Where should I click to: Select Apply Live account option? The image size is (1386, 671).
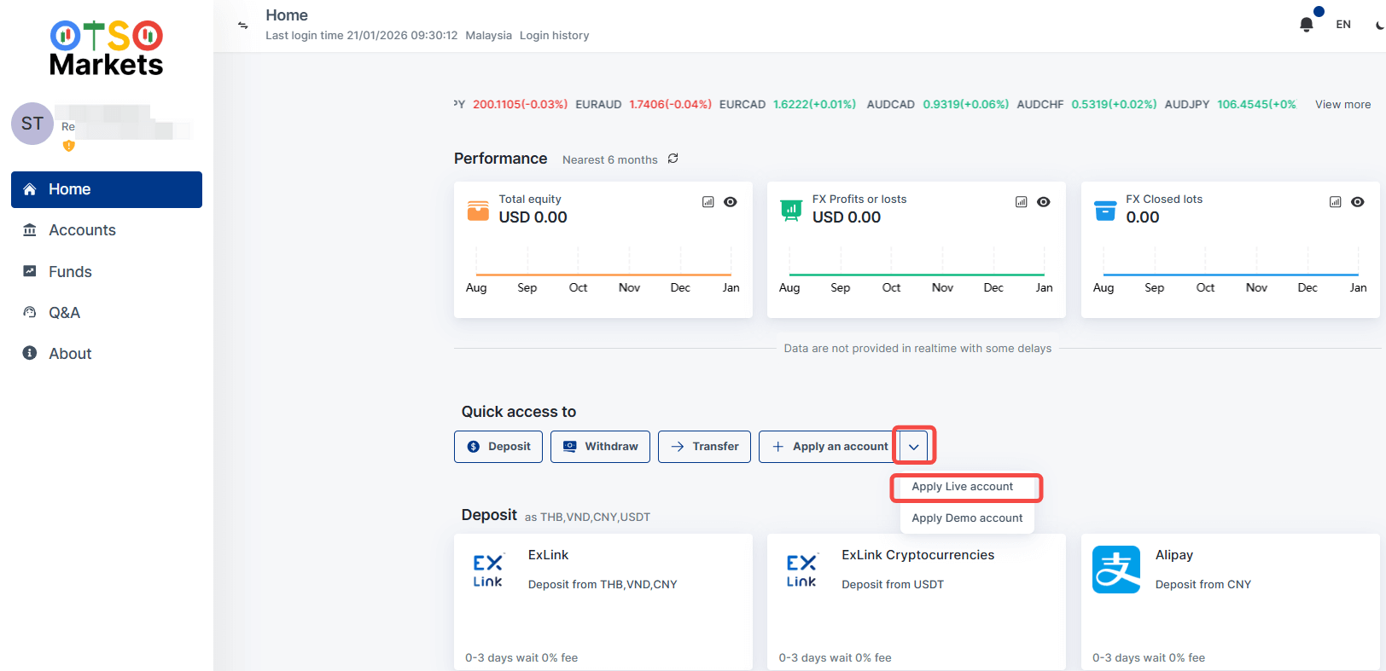(x=962, y=487)
